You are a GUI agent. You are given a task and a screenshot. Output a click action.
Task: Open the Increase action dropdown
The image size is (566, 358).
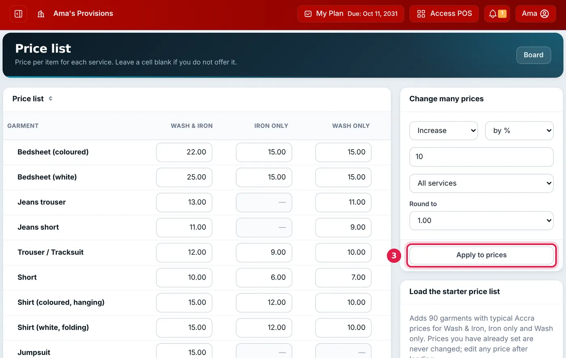click(444, 131)
